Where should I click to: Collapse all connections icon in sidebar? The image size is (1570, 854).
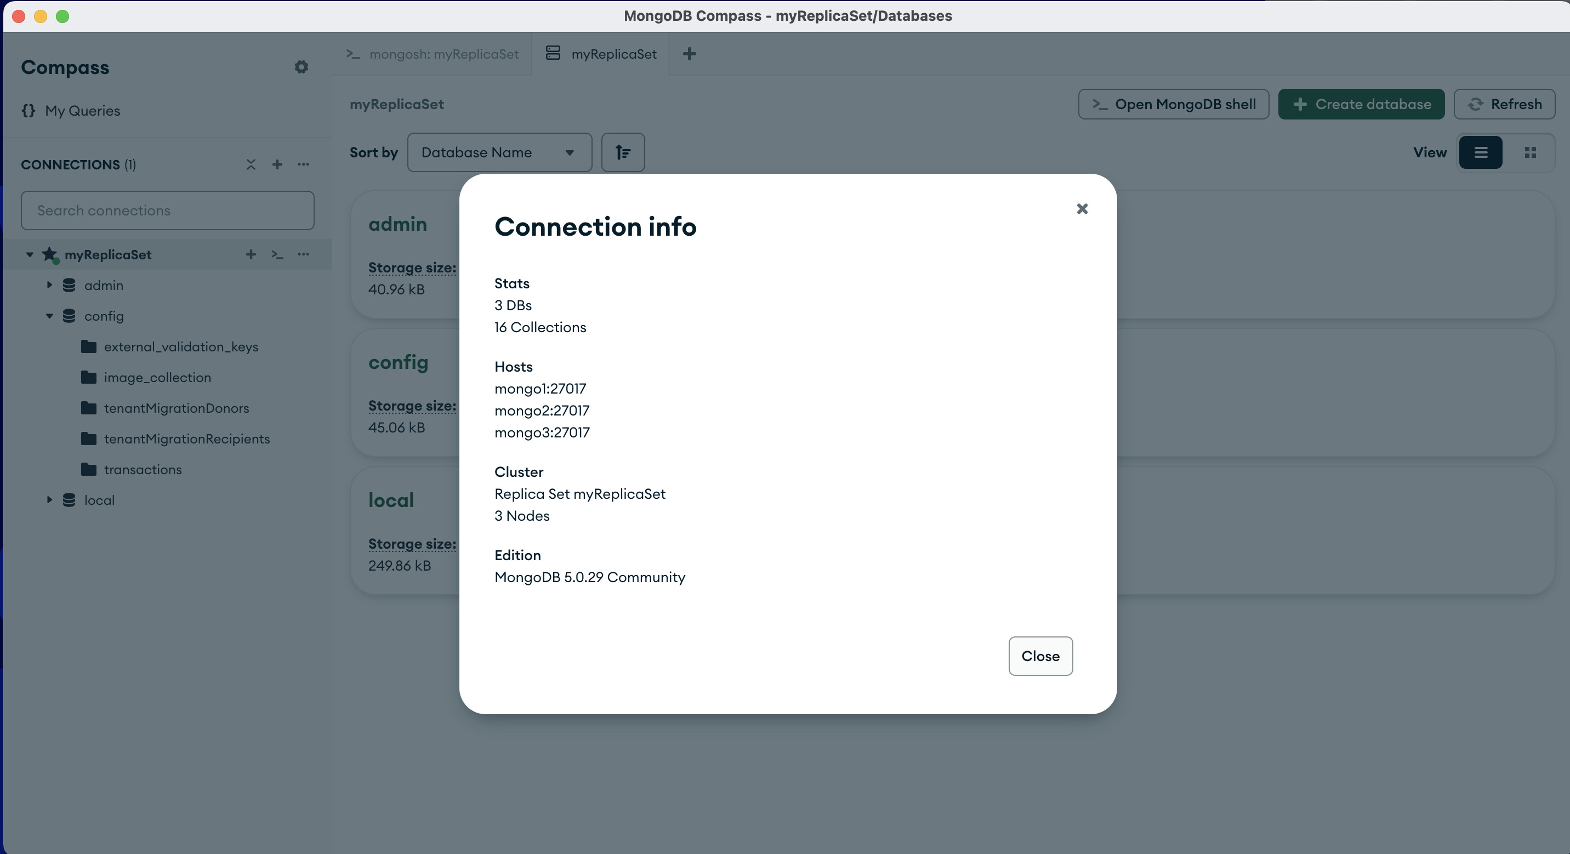click(251, 164)
